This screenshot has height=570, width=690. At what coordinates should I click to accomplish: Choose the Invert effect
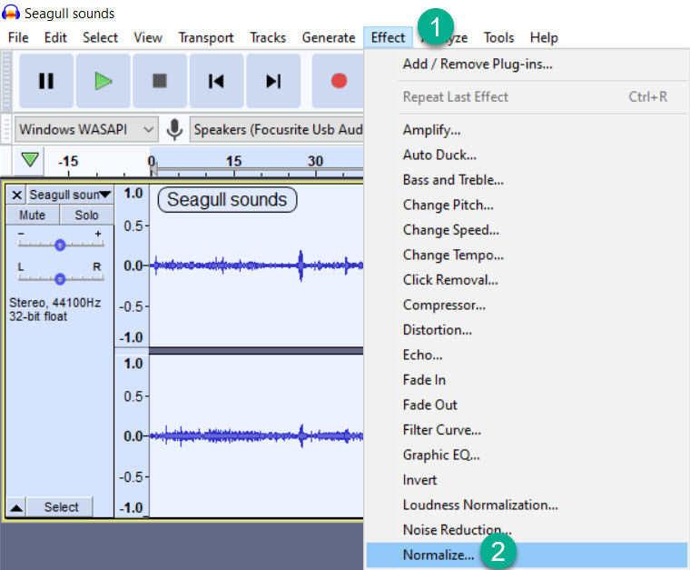click(527, 480)
